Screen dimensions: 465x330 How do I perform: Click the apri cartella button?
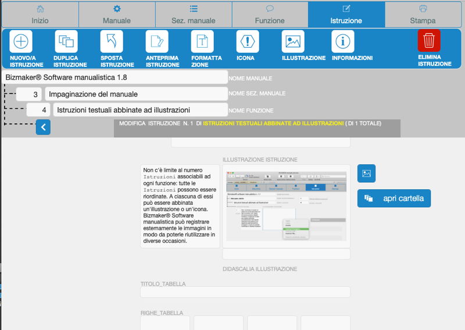(x=394, y=198)
